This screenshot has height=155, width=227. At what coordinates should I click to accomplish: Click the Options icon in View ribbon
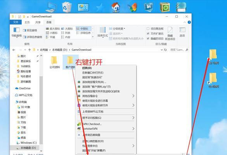click(x=182, y=30)
